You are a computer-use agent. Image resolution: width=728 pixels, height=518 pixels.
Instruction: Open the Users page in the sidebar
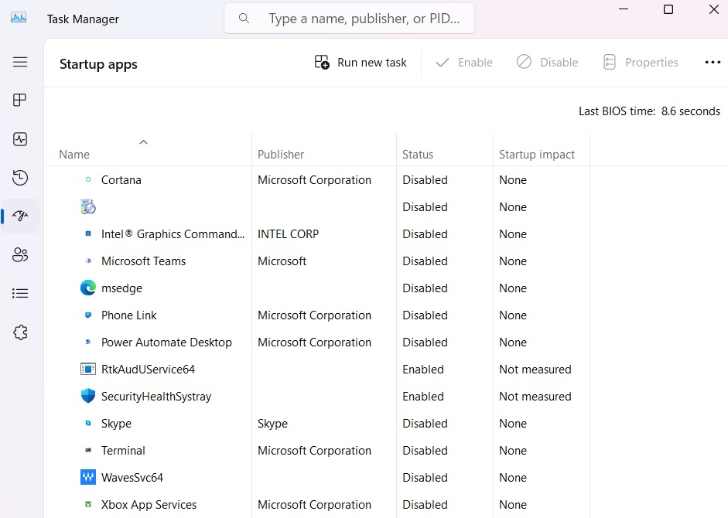coord(20,254)
